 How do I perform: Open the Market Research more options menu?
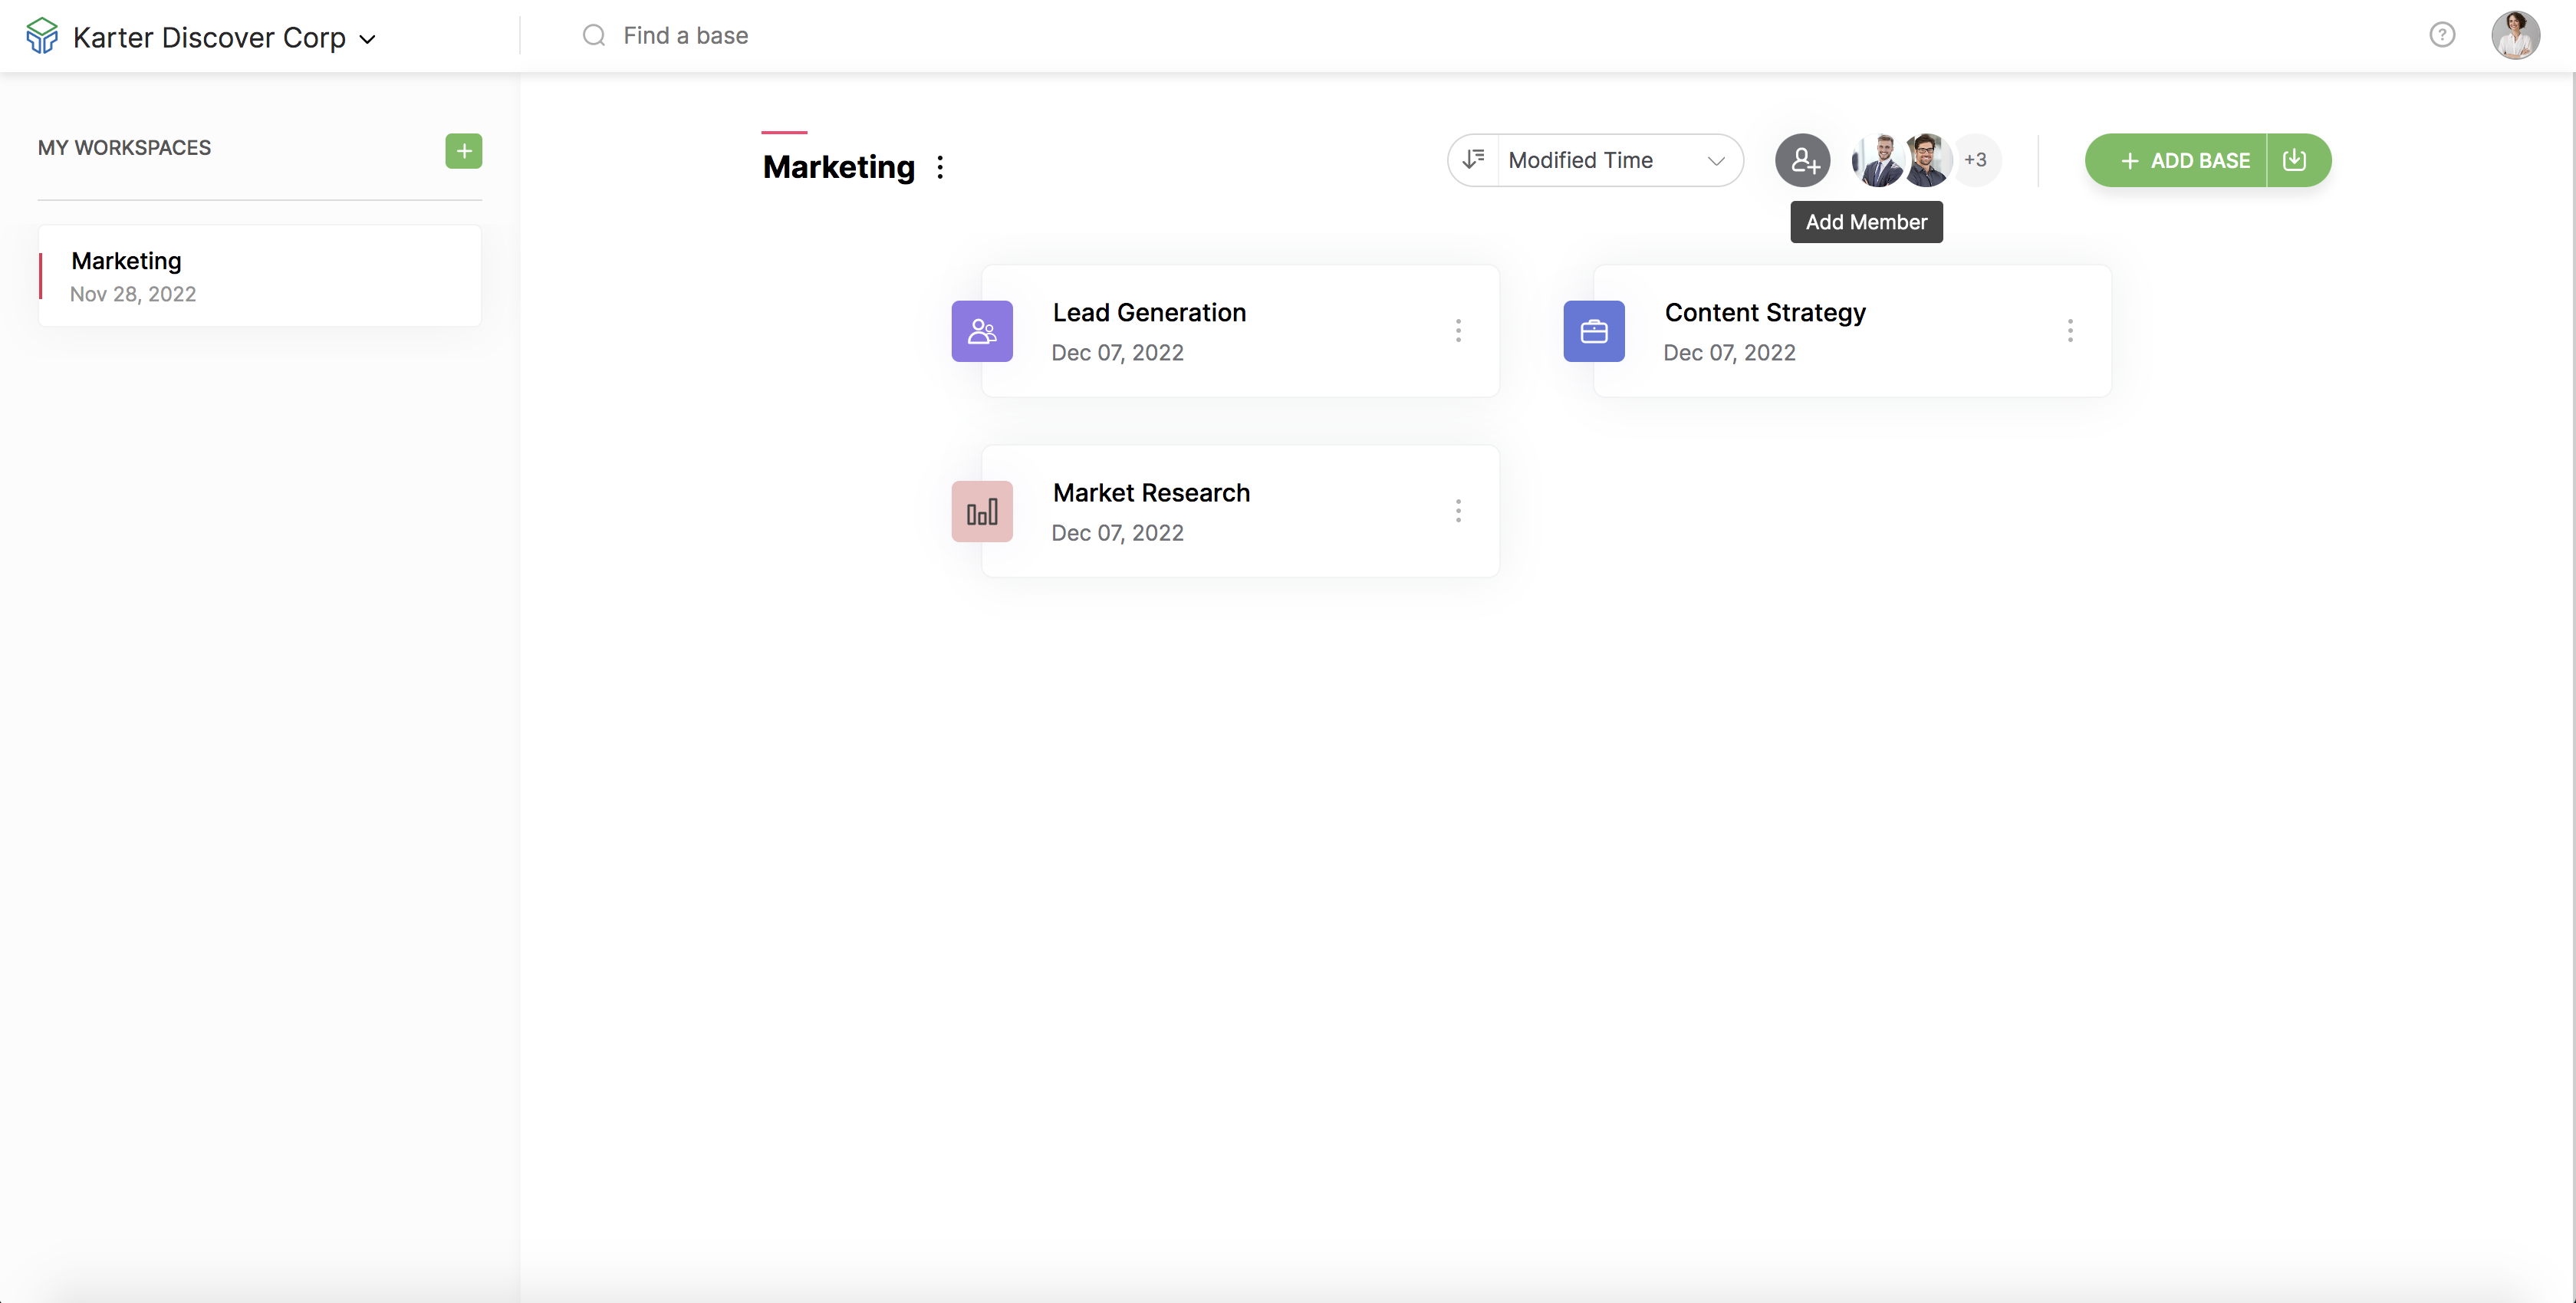tap(1458, 512)
